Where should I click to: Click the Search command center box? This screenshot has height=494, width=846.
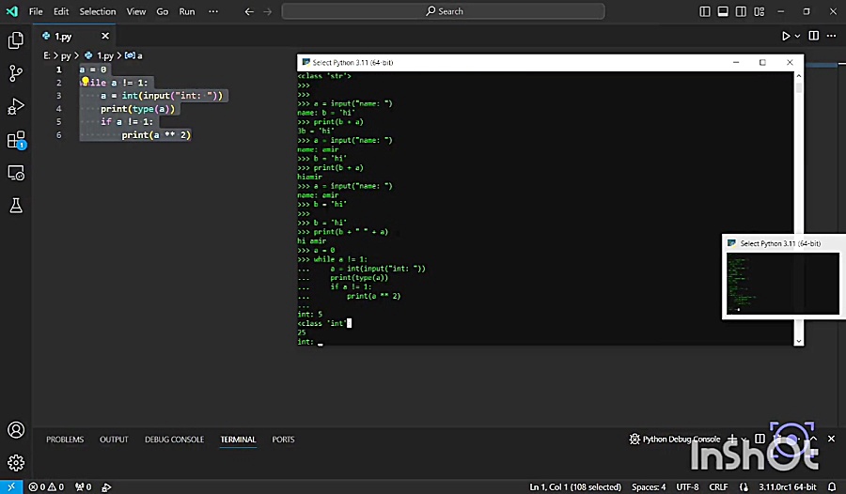click(x=443, y=11)
